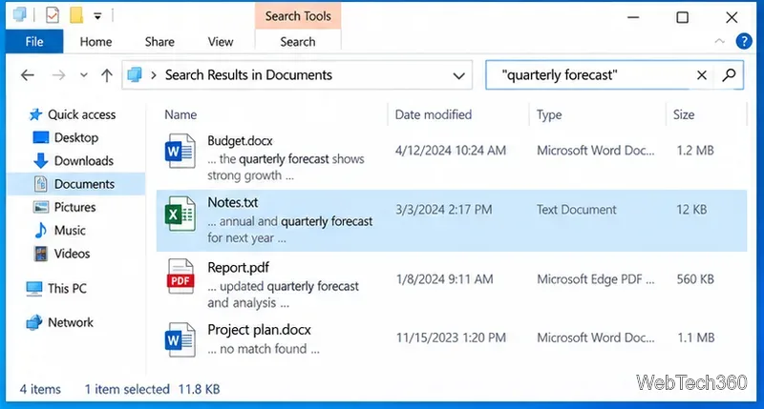The width and height of the screenshot is (764, 409).
Task: Click '1 item selected 11.8 KB' status text
Action: pyautogui.click(x=152, y=389)
